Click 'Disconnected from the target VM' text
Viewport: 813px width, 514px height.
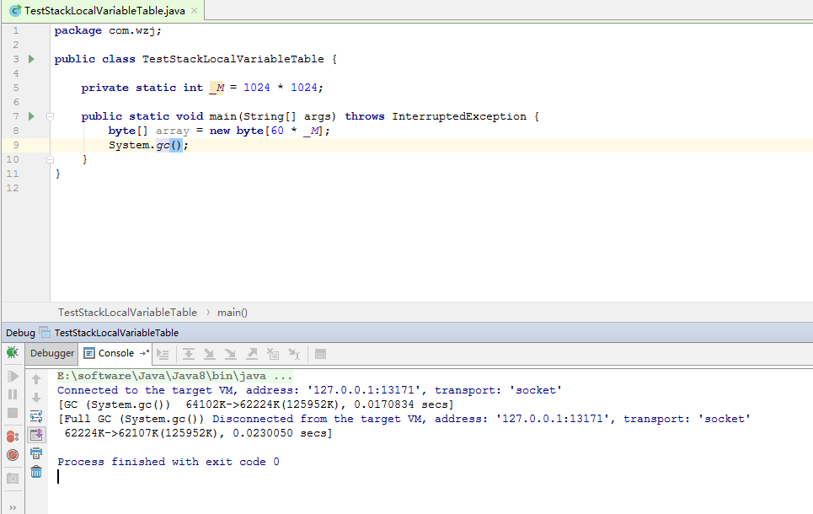(482, 419)
